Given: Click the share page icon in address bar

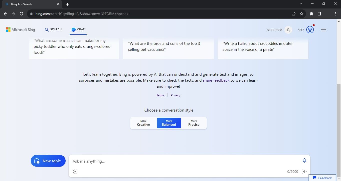Looking at the screenshot, I should [294, 14].
